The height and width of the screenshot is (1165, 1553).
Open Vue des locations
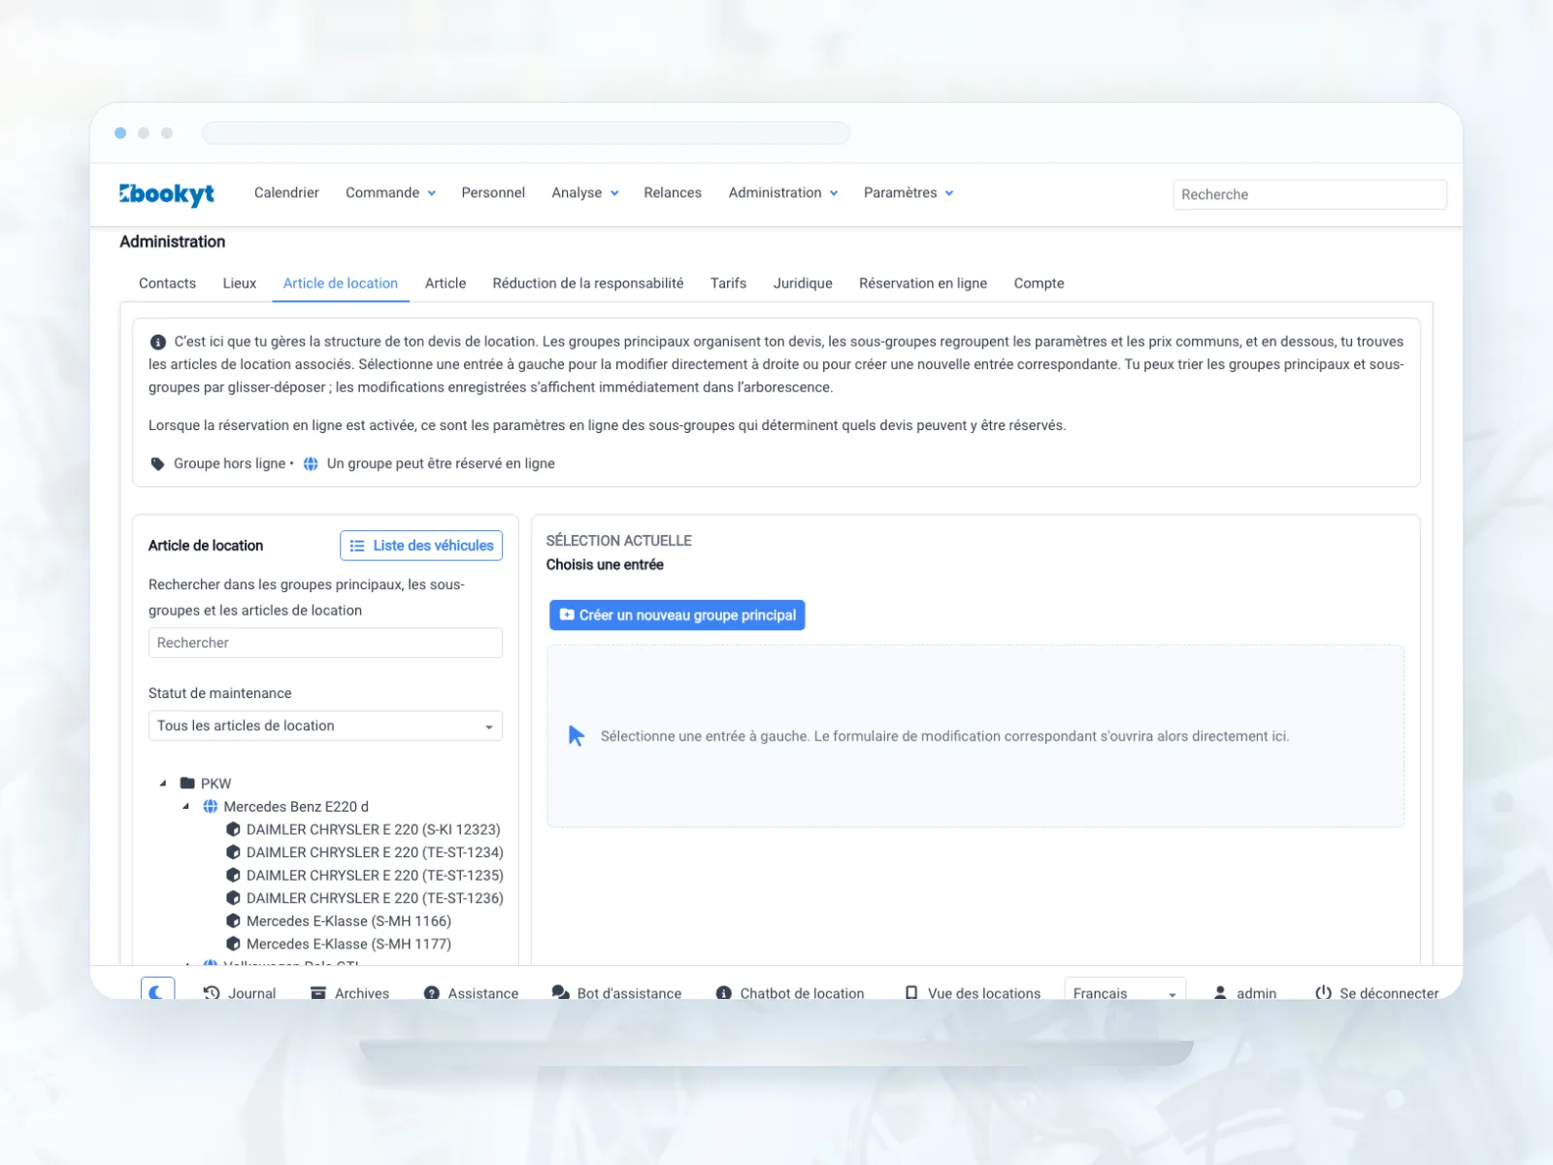tap(972, 993)
